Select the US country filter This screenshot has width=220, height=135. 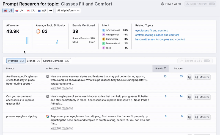(8, 10)
